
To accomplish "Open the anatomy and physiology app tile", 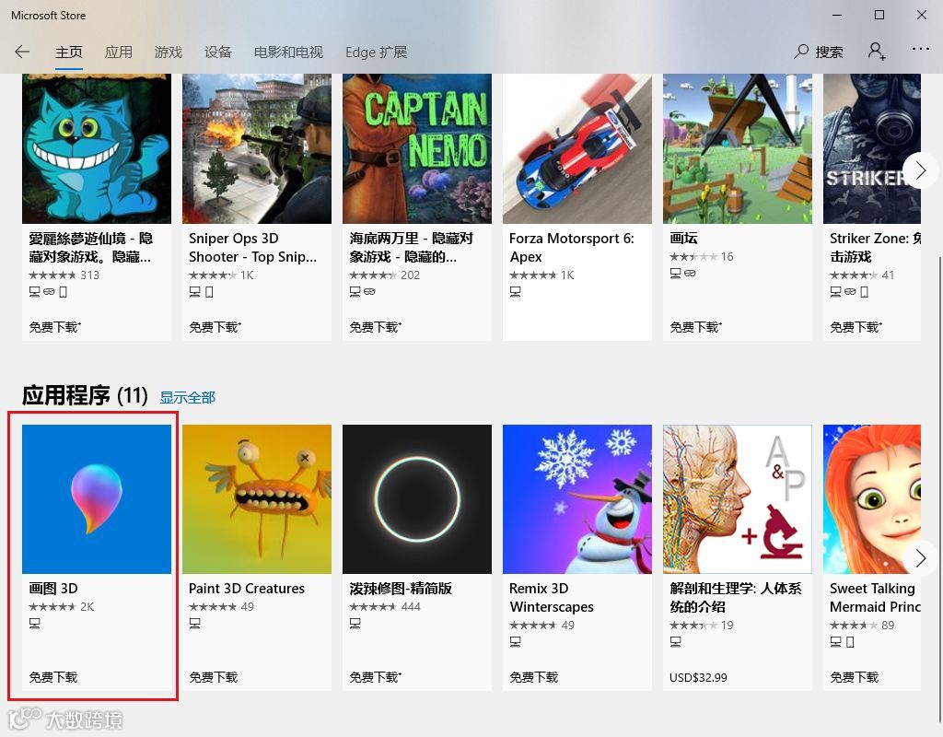I will click(738, 498).
